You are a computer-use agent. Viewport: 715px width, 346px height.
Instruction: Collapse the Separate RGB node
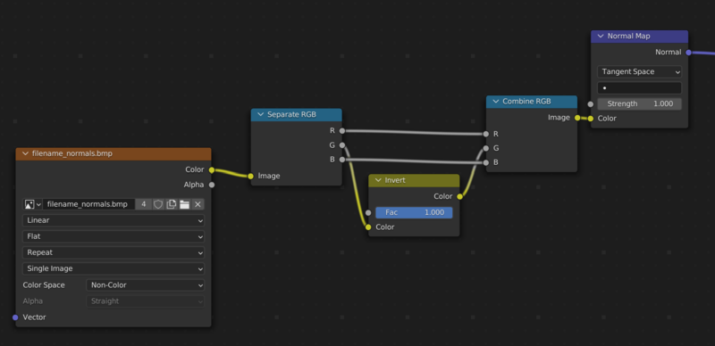[260, 115]
